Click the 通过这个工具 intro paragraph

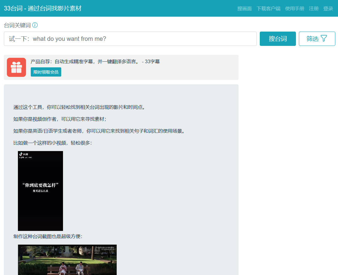tap(79, 107)
